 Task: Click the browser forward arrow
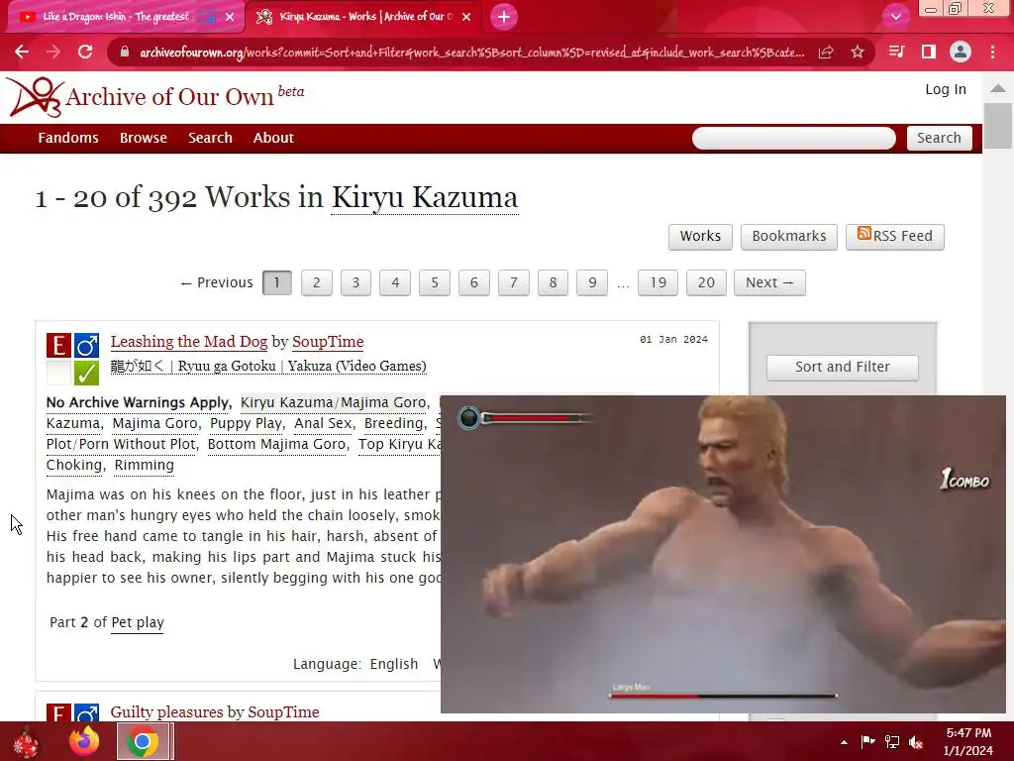coord(53,53)
